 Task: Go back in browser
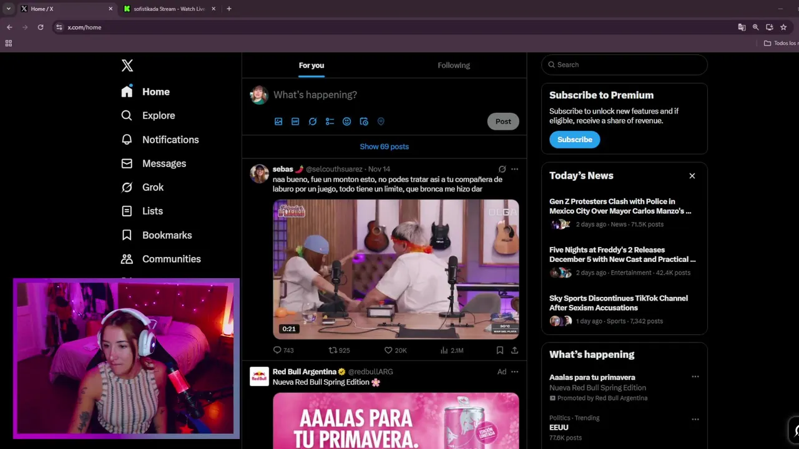(x=9, y=27)
